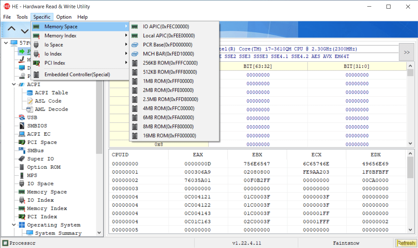418x248 pixels.
Task: Click SMBIOS icon in tree
Action: point(22,126)
